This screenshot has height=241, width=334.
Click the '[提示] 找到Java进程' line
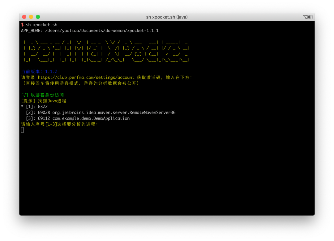[x=44, y=101]
